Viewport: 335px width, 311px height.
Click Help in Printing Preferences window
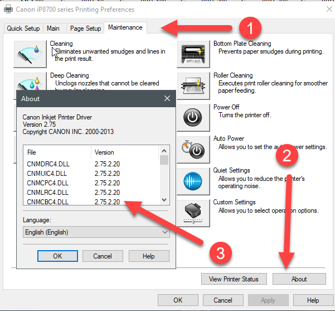pyautogui.click(x=313, y=300)
